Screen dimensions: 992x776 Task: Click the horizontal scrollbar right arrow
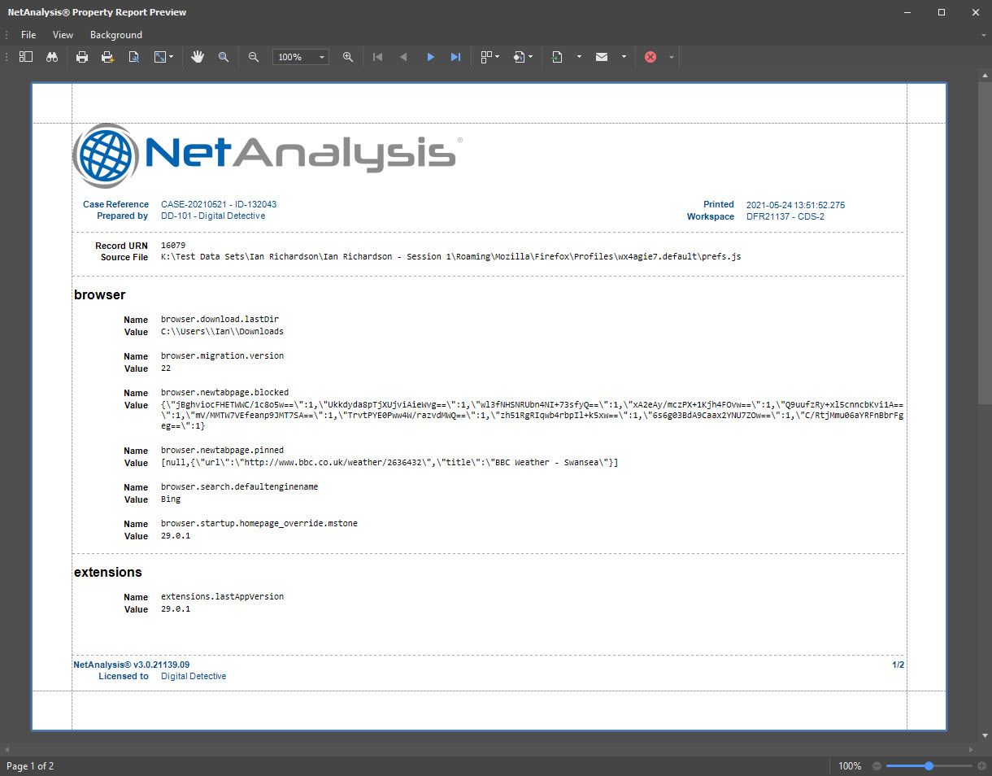point(971,749)
